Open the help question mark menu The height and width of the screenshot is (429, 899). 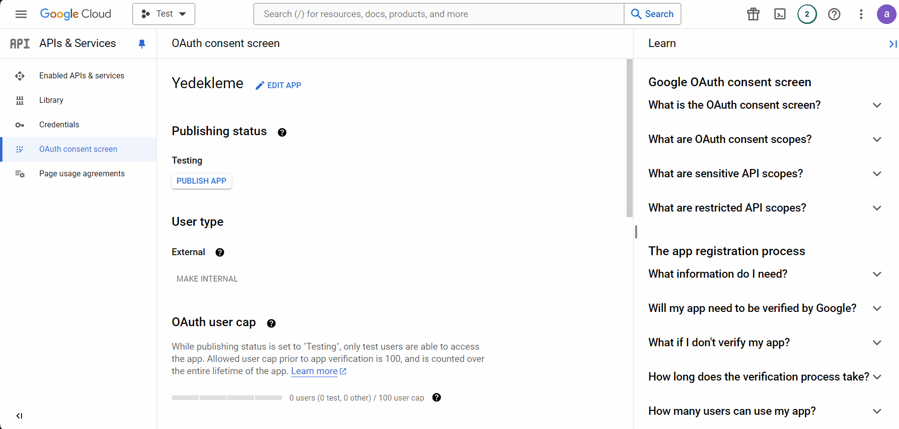point(834,14)
